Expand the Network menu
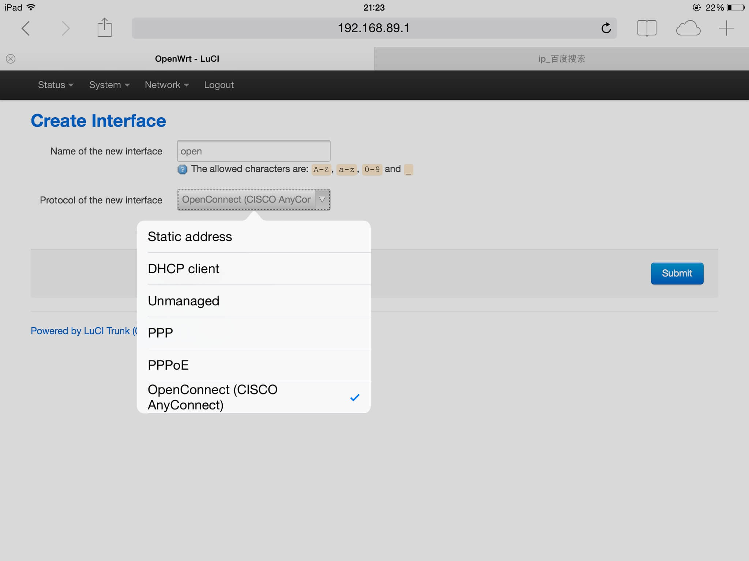The image size is (749, 561). tap(167, 85)
